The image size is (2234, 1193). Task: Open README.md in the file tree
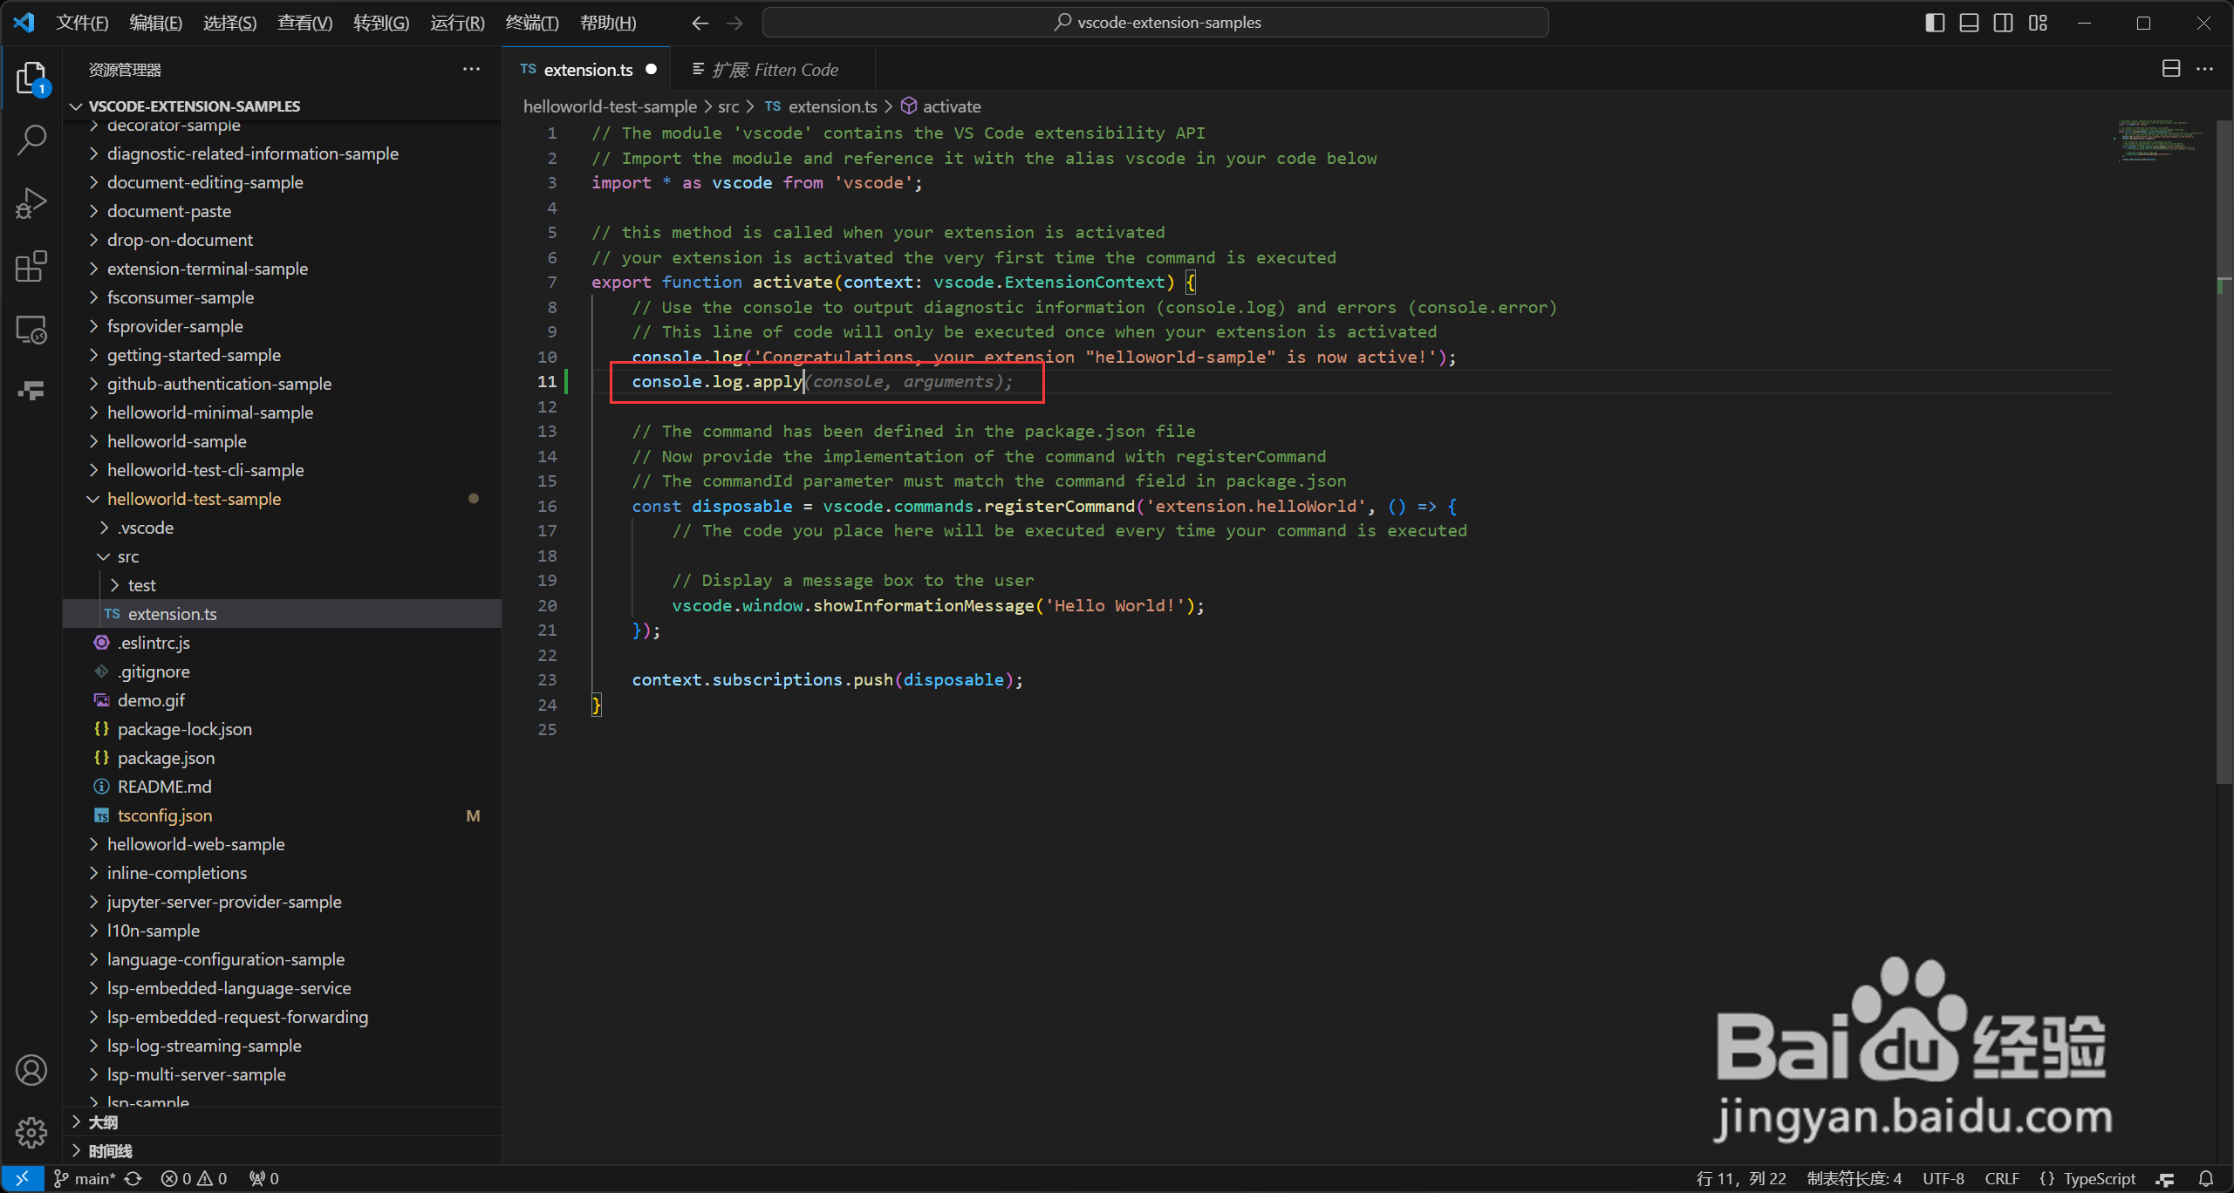tap(284, 787)
